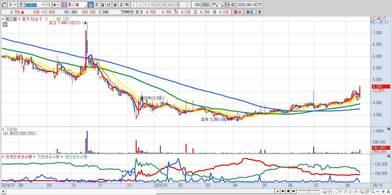The height and width of the screenshot is (195, 392).
Task: Click the panel layout icon at top-left
Action: pos(4,5)
